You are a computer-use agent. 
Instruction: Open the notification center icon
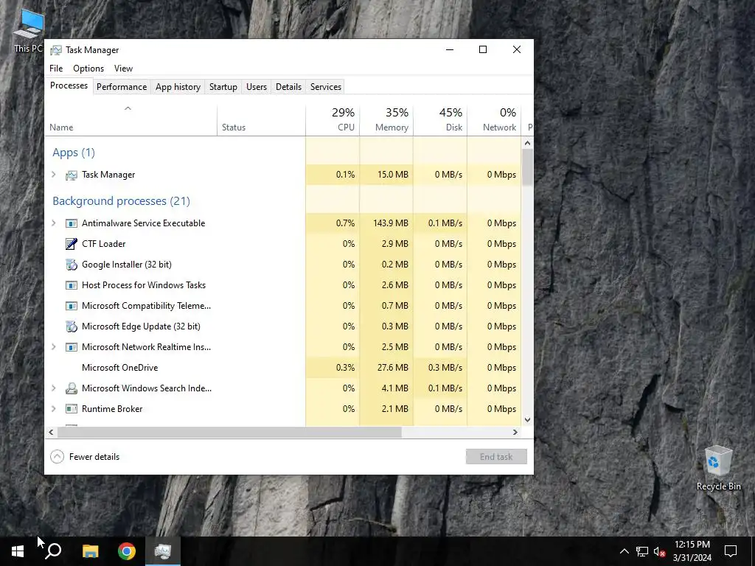731,551
